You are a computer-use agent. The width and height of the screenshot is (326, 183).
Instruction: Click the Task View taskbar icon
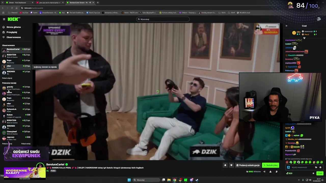164,180
